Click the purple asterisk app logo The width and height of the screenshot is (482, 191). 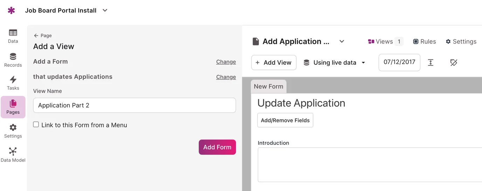(x=11, y=10)
